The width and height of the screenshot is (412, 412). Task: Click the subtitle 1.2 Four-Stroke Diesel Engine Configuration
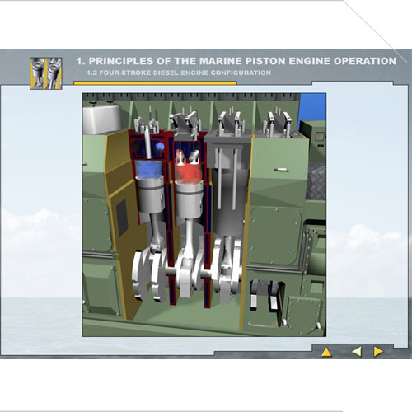coord(179,73)
